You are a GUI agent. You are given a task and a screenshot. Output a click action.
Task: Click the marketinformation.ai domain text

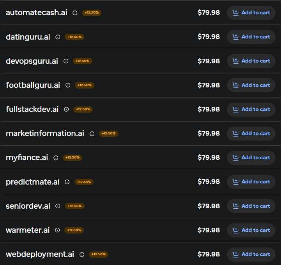[45, 134]
